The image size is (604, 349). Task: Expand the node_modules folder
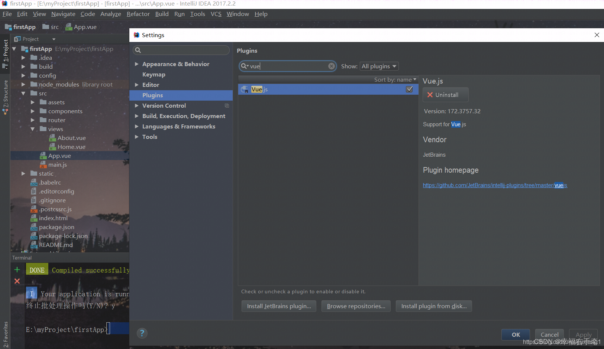point(23,84)
